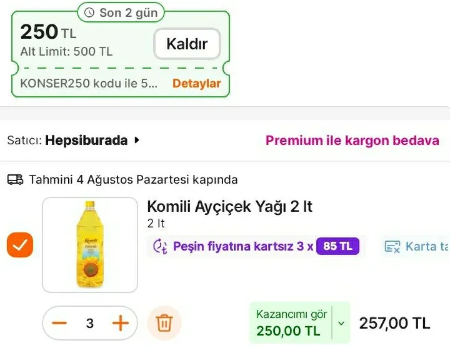
Task: Expand the Hepsiburada seller arrow
Action: coord(137,141)
